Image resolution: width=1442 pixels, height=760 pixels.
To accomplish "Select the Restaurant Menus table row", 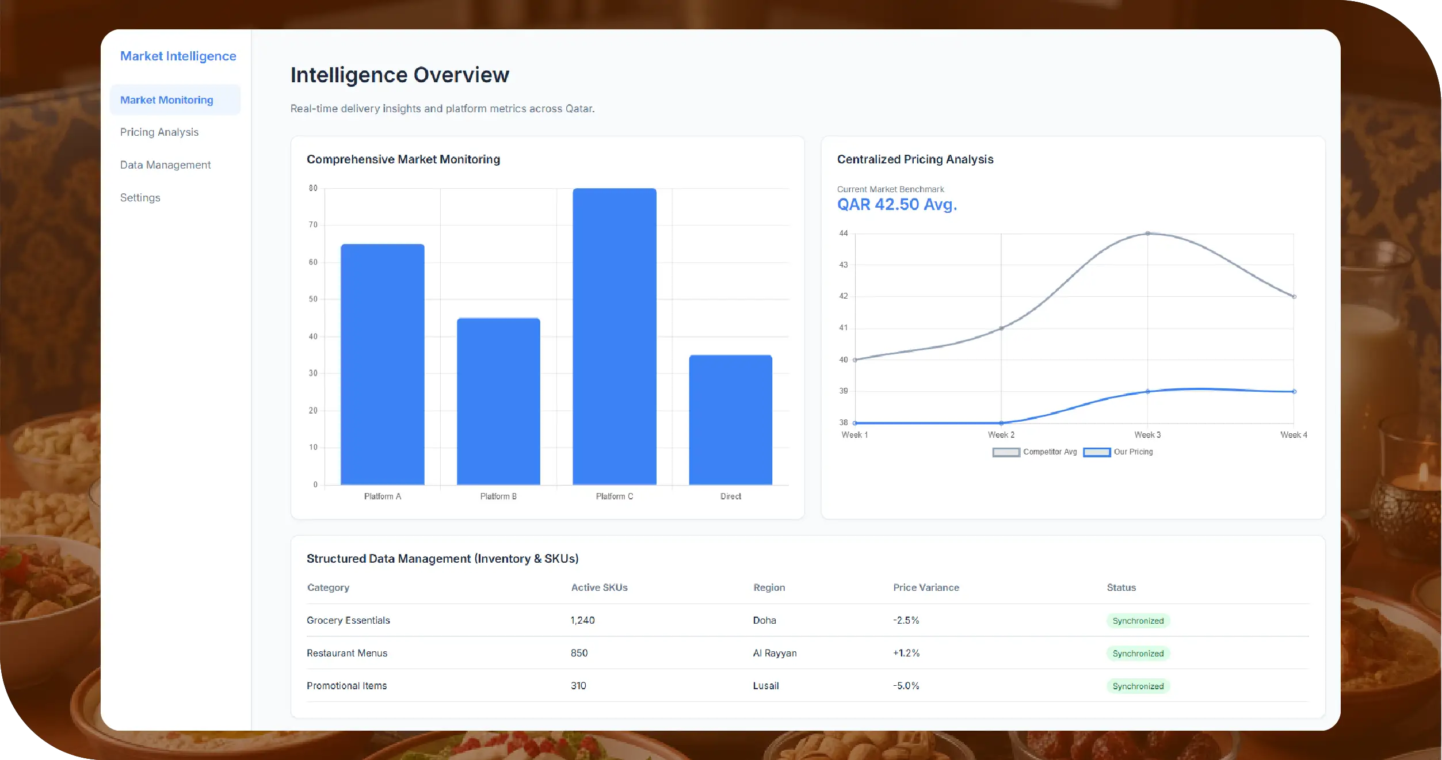I will 347,653.
